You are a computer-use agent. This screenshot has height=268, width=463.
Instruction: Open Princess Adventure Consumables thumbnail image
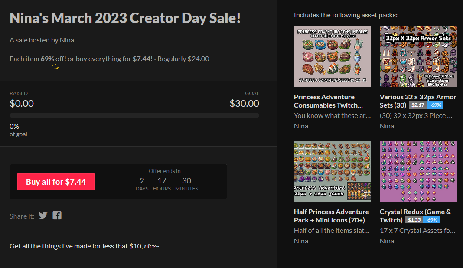332,56
